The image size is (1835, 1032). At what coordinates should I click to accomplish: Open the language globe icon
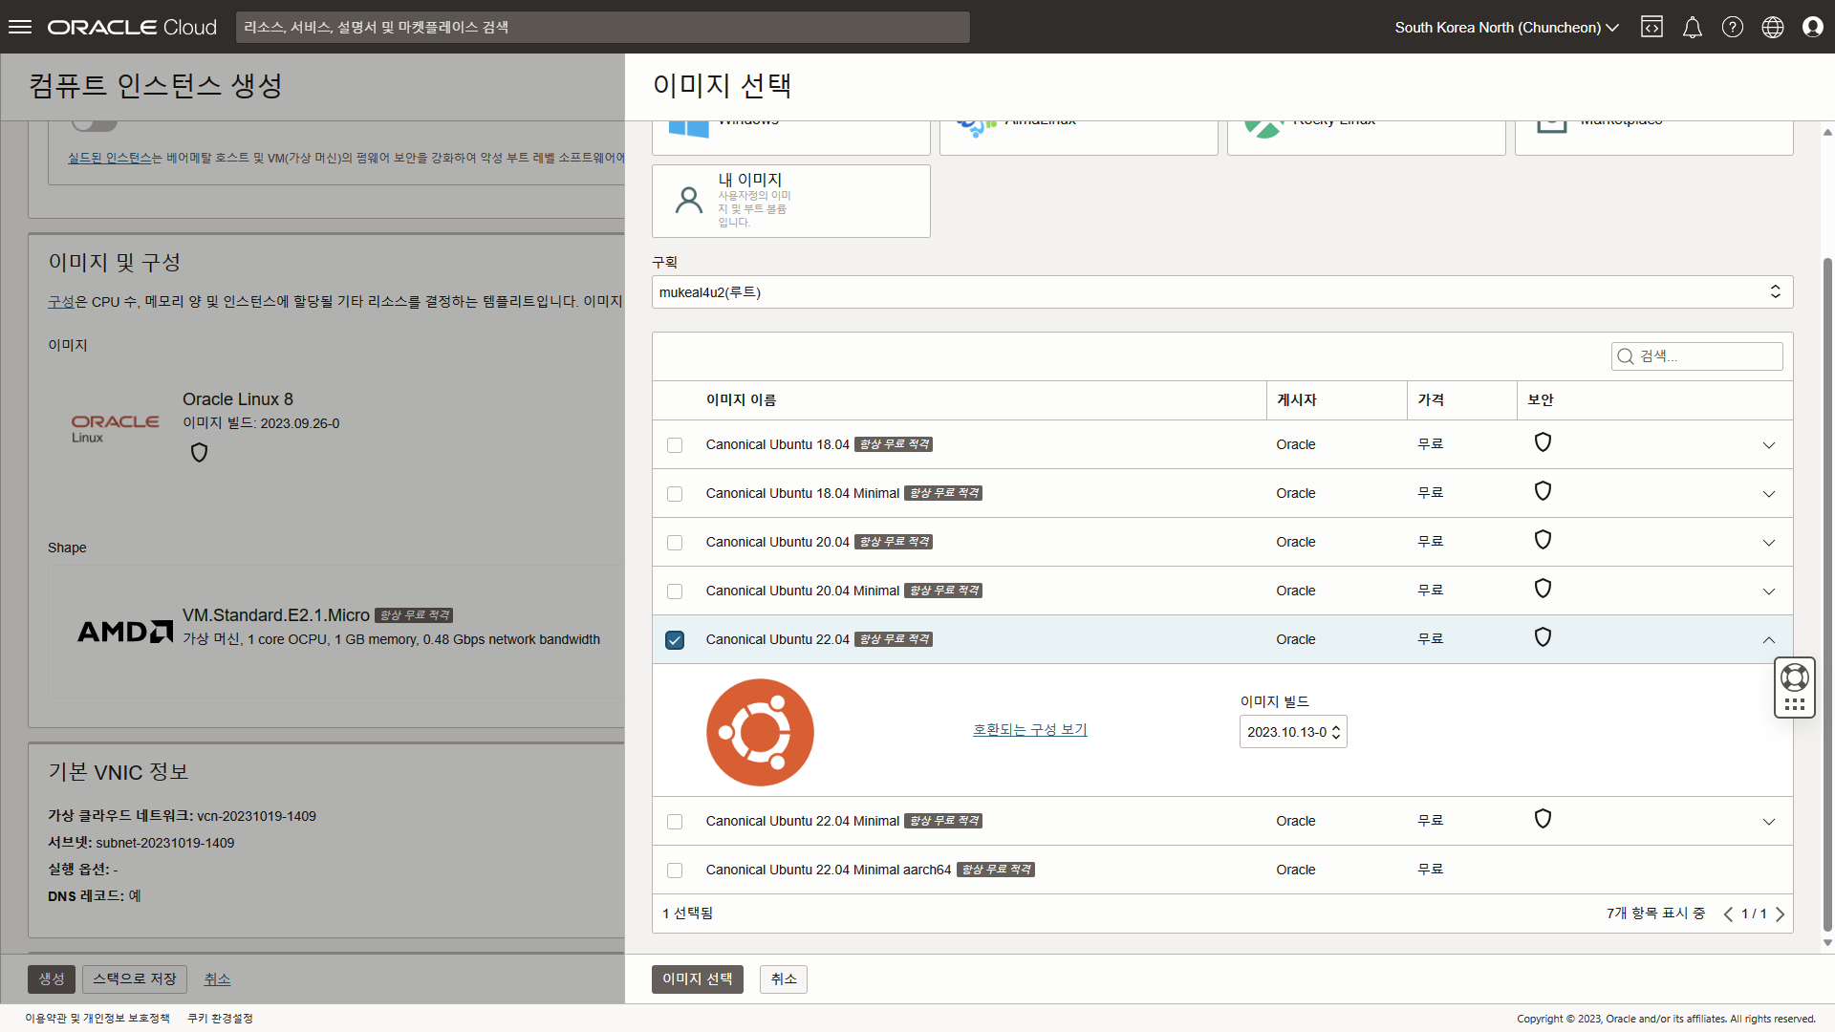pos(1772,27)
